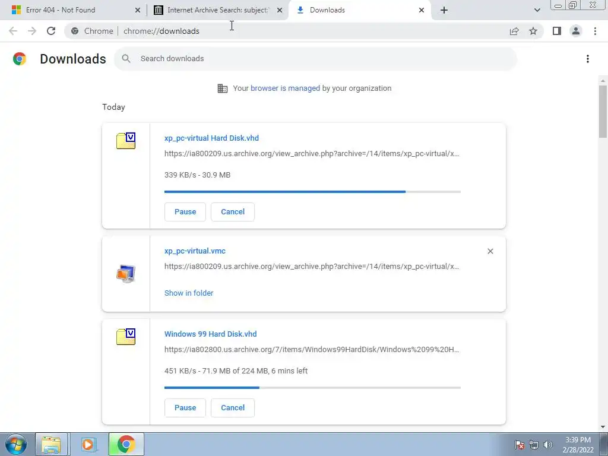The width and height of the screenshot is (608, 456).
Task: Open the xp_pc-virtual Hard Disk.vhd file link
Action: 211,138
